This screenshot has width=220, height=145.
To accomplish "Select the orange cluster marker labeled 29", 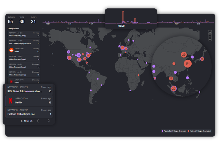I will [x=184, y=55].
